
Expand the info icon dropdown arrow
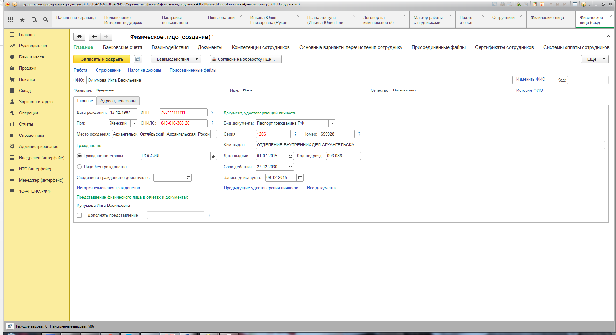pyautogui.click(x=589, y=4)
